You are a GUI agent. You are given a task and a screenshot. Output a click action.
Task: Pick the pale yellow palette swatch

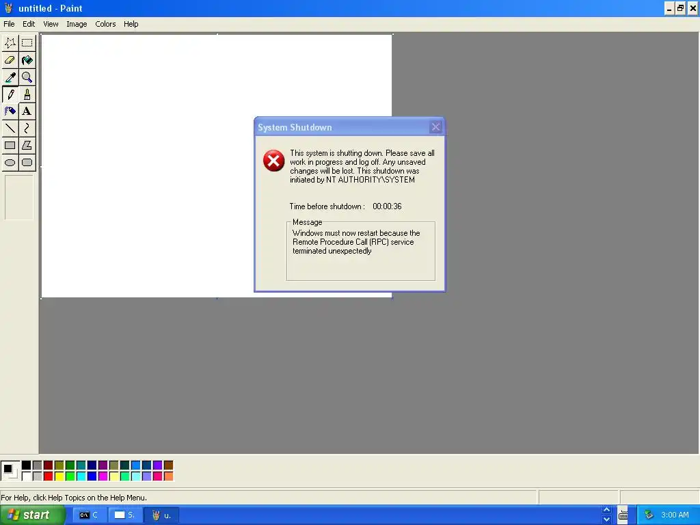click(x=114, y=476)
